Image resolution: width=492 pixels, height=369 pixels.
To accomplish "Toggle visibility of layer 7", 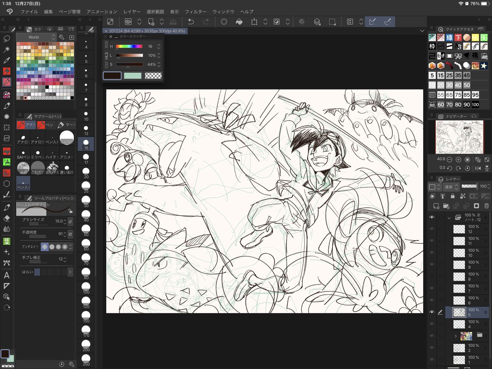I will tap(431, 289).
